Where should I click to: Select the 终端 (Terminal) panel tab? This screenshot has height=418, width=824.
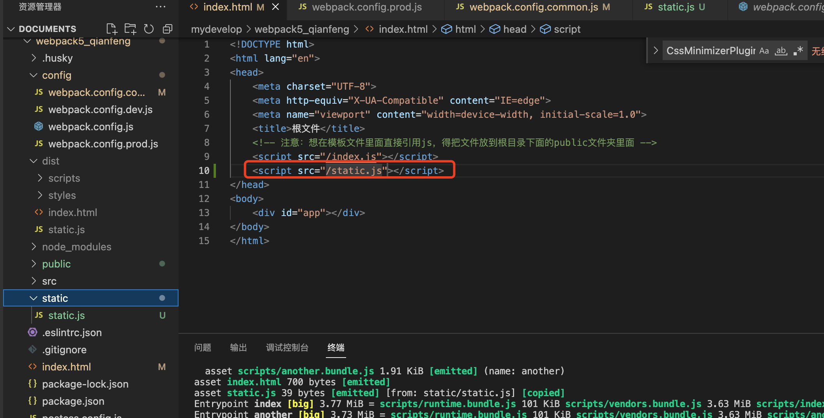click(x=336, y=347)
